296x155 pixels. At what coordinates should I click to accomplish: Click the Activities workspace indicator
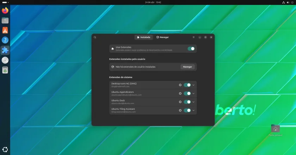click(x=5, y=2)
